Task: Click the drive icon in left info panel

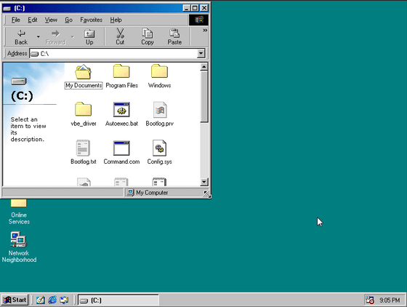Action: coord(19,81)
